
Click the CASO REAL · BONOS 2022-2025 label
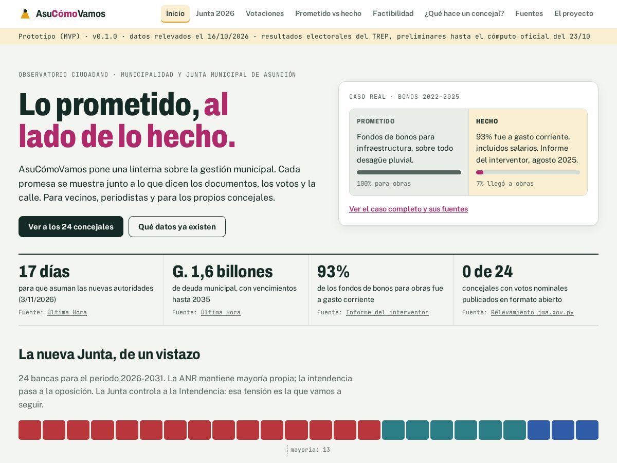click(x=404, y=97)
